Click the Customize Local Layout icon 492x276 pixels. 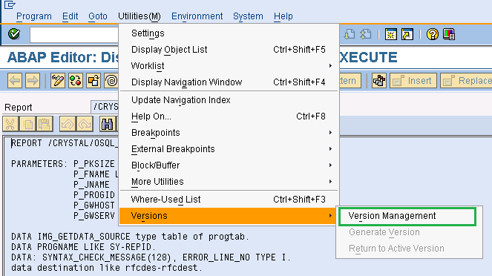(449, 34)
